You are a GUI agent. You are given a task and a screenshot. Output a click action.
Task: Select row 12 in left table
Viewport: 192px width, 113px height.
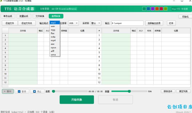[x=5, y=82]
